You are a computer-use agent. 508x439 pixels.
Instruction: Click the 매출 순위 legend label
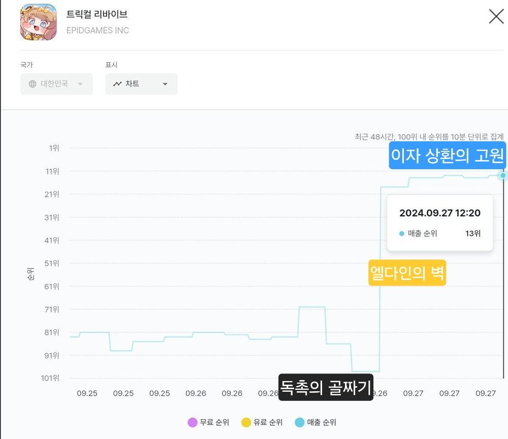(322, 422)
